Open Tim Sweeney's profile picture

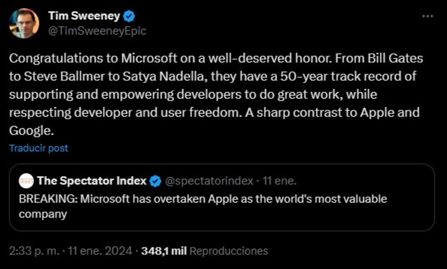tap(24, 23)
